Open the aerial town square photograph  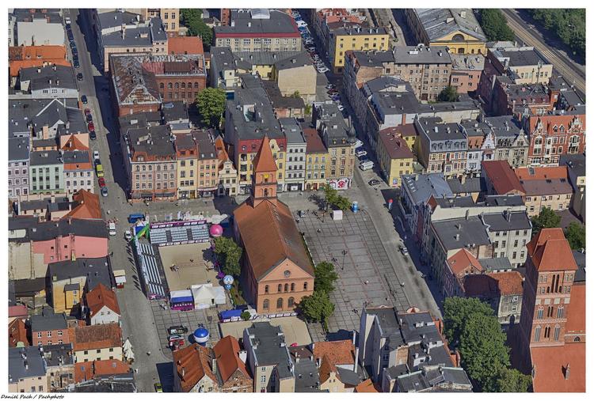297,201
